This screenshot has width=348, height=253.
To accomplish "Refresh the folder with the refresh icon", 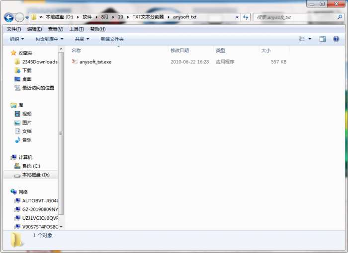I will (246, 17).
